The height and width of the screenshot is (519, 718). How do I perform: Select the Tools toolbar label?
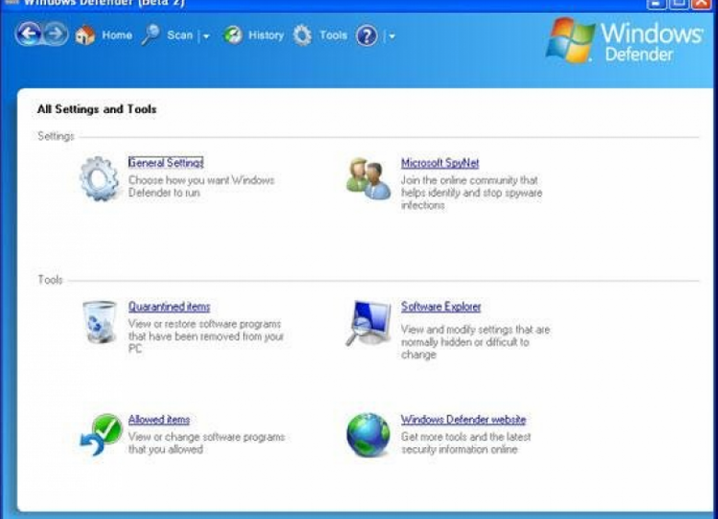333,35
